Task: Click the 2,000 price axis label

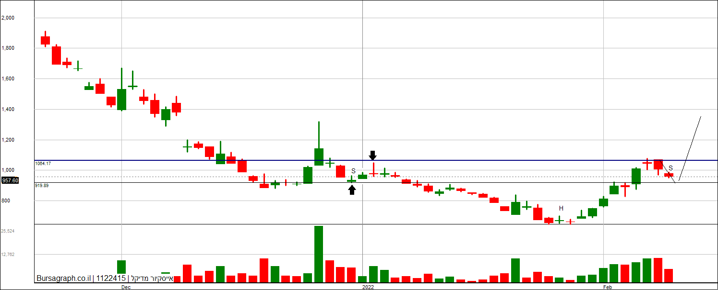Action: pyautogui.click(x=8, y=18)
